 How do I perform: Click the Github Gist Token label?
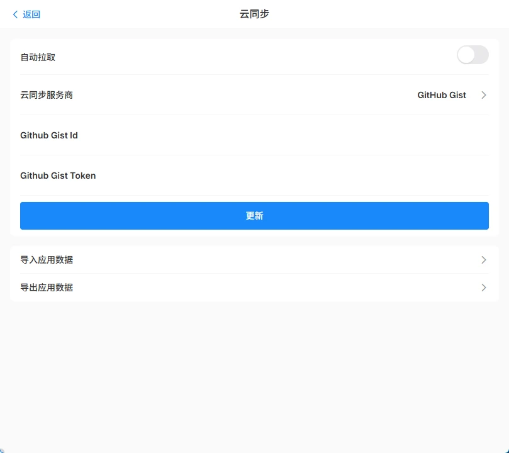click(58, 176)
